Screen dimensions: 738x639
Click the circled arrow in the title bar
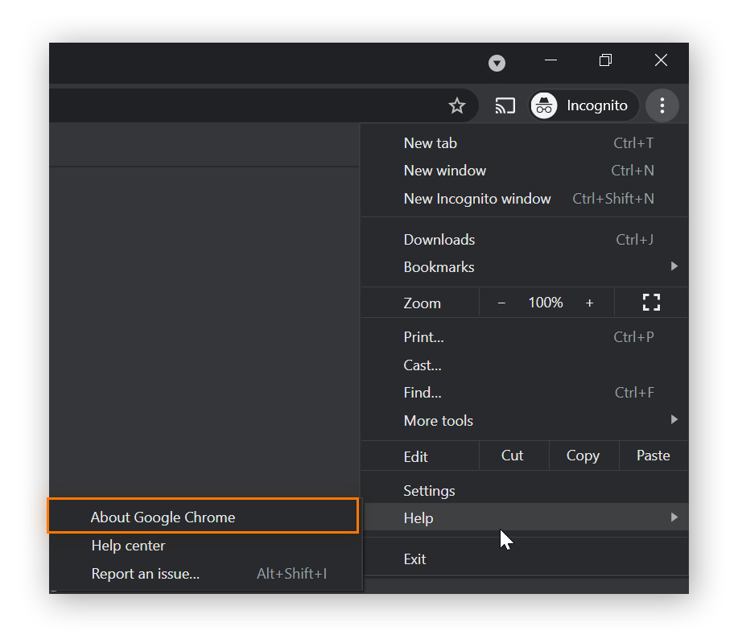(497, 62)
